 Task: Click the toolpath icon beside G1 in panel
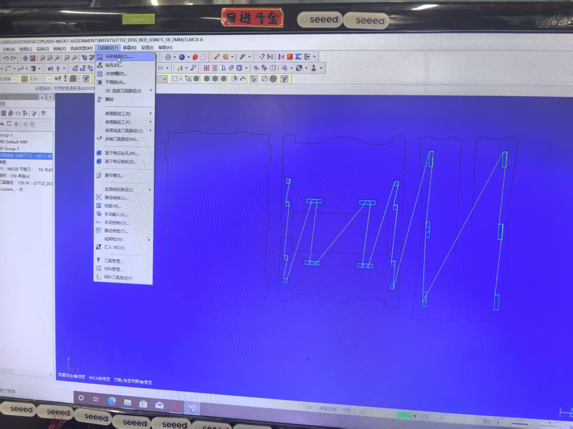(x=25, y=113)
